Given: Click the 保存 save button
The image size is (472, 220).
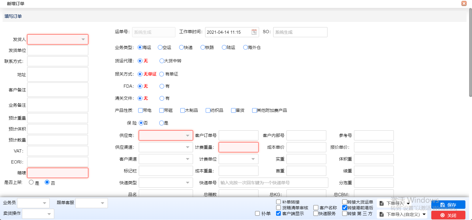Looking at the screenshot, I should tap(448, 205).
